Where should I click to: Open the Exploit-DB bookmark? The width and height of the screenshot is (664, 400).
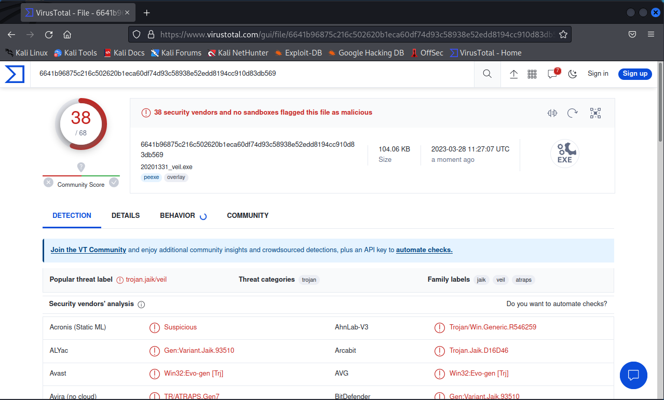[x=298, y=53]
